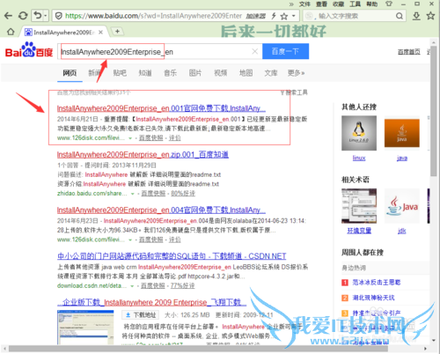The width and height of the screenshot is (440, 354).
Task: Select the 视频 search tab
Action: (x=221, y=73)
